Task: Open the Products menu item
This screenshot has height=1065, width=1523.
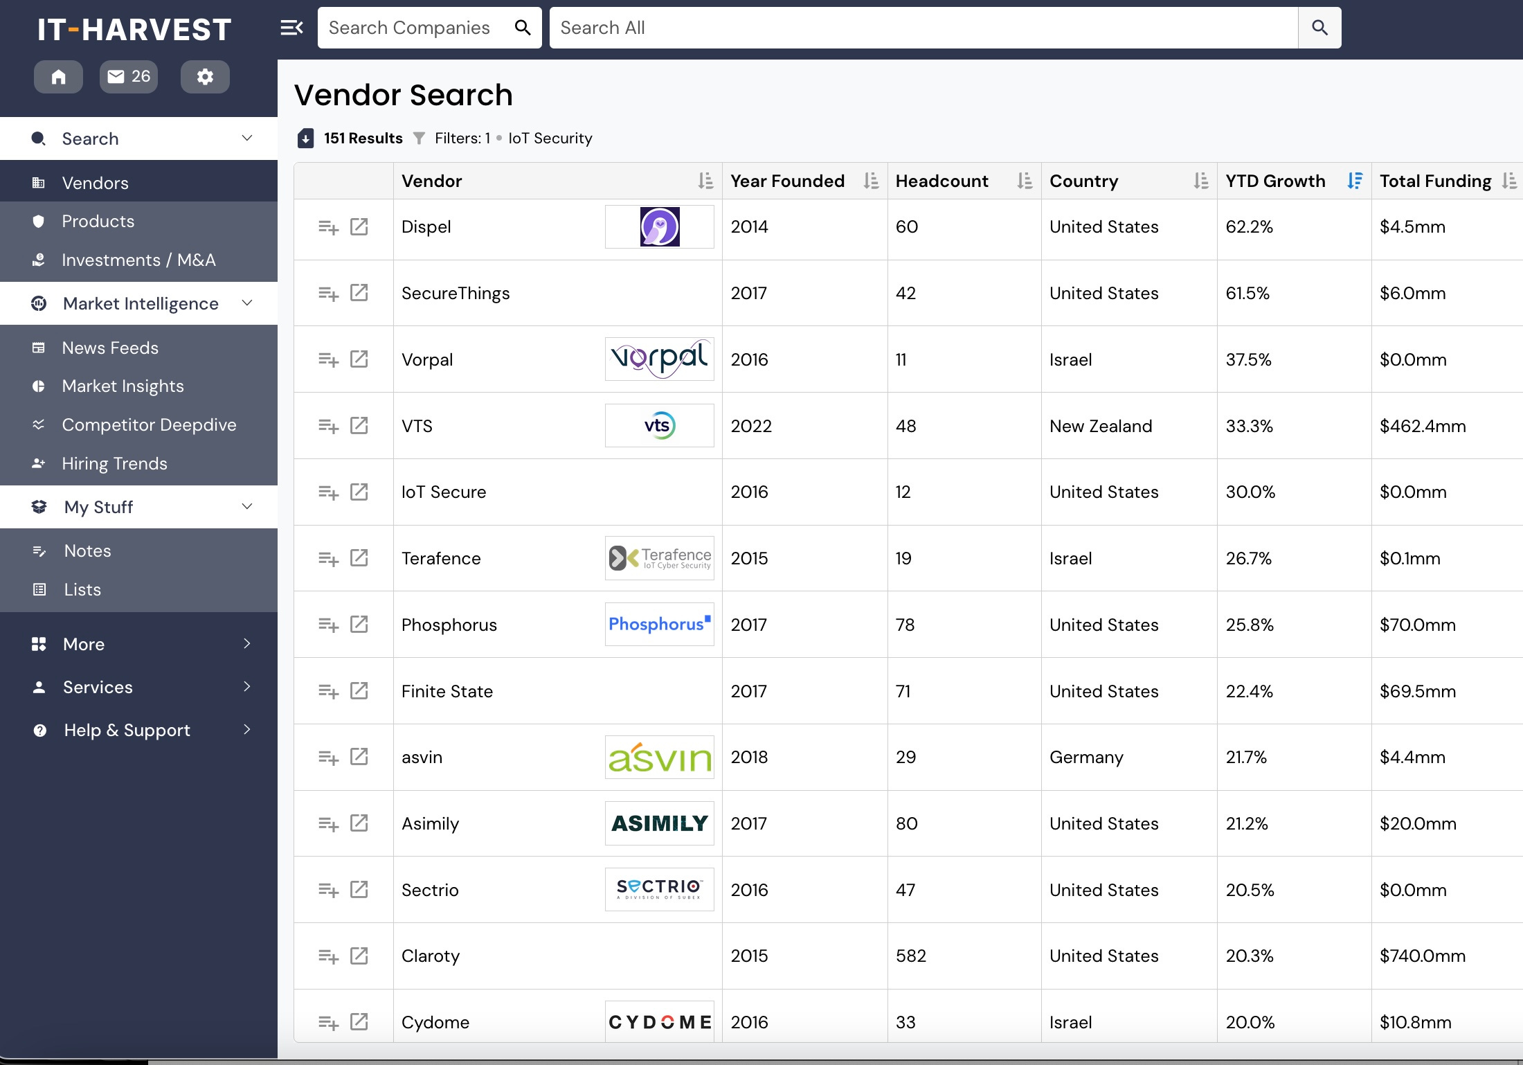Action: 138,221
